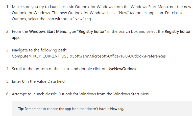Click the "Attempt to launch classic Outlook" sentence
Image resolution: width=193 pixels, height=116 pixels.
tap(82, 94)
